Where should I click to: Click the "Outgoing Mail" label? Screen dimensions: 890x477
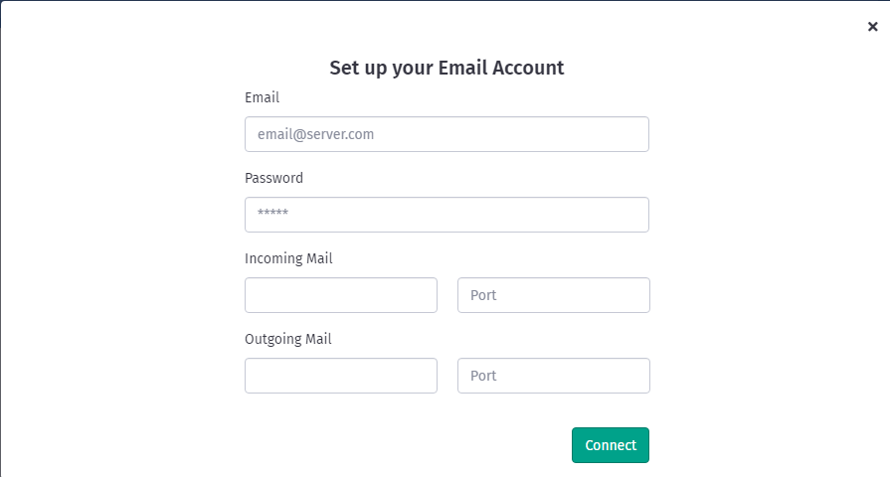click(288, 339)
